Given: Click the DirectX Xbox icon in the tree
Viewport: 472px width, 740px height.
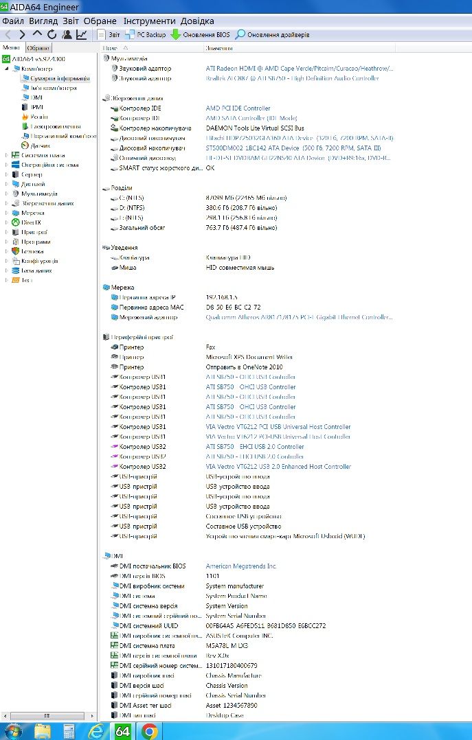Looking at the screenshot, I should pos(16,222).
